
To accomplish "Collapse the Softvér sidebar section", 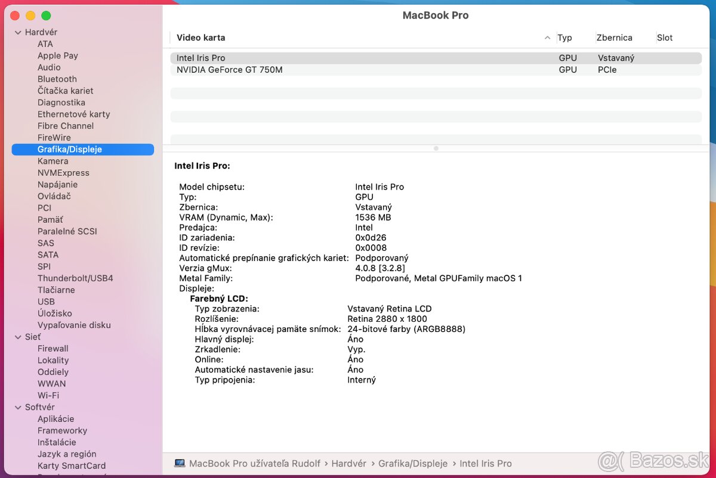I will point(18,406).
